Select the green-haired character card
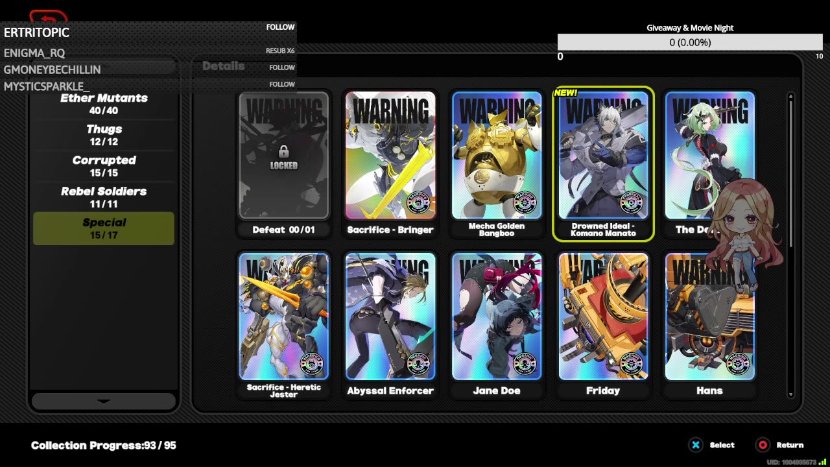This screenshot has width=830, height=467. (709, 164)
